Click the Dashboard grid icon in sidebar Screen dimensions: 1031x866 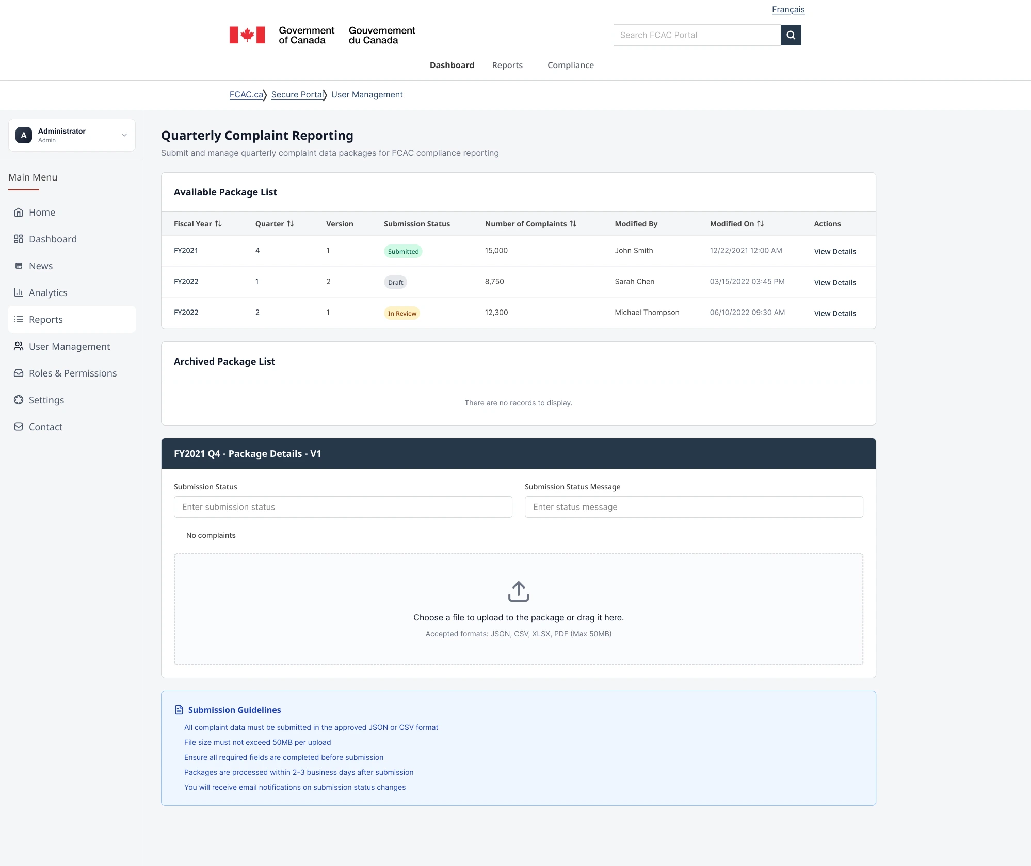pyautogui.click(x=19, y=239)
